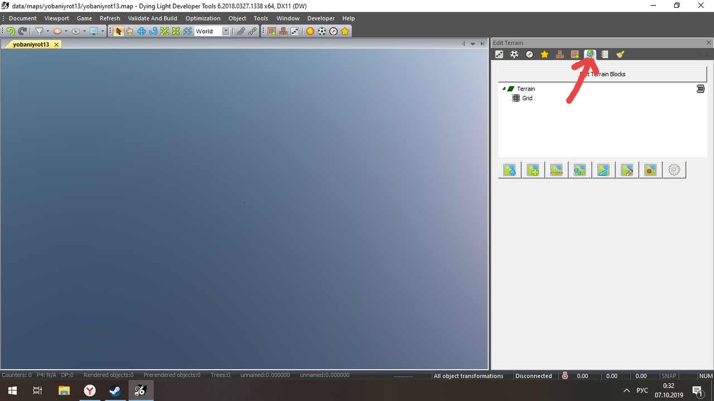Open the Tools menu
714x401 pixels.
coord(261,18)
